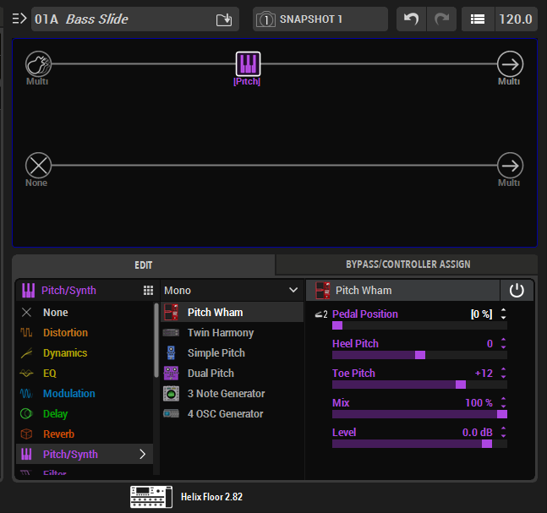Click the Toe Pitch slider
547x513 pixels.
tap(419, 385)
